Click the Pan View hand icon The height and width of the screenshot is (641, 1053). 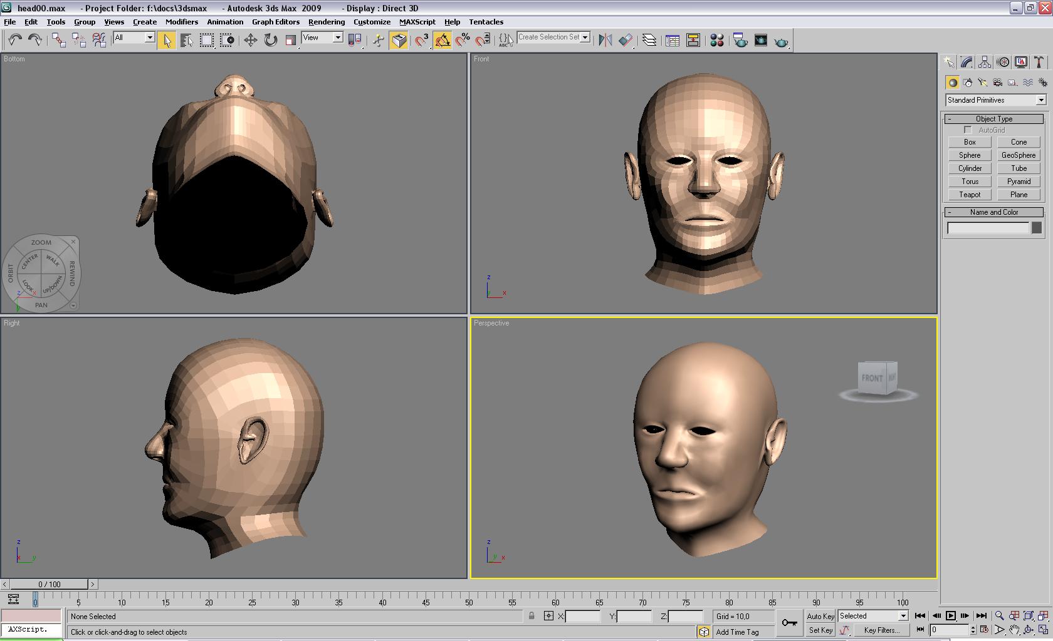(x=1014, y=630)
